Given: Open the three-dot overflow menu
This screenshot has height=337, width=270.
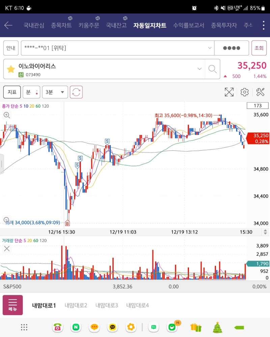Looking at the screenshot, I should [x=264, y=25].
